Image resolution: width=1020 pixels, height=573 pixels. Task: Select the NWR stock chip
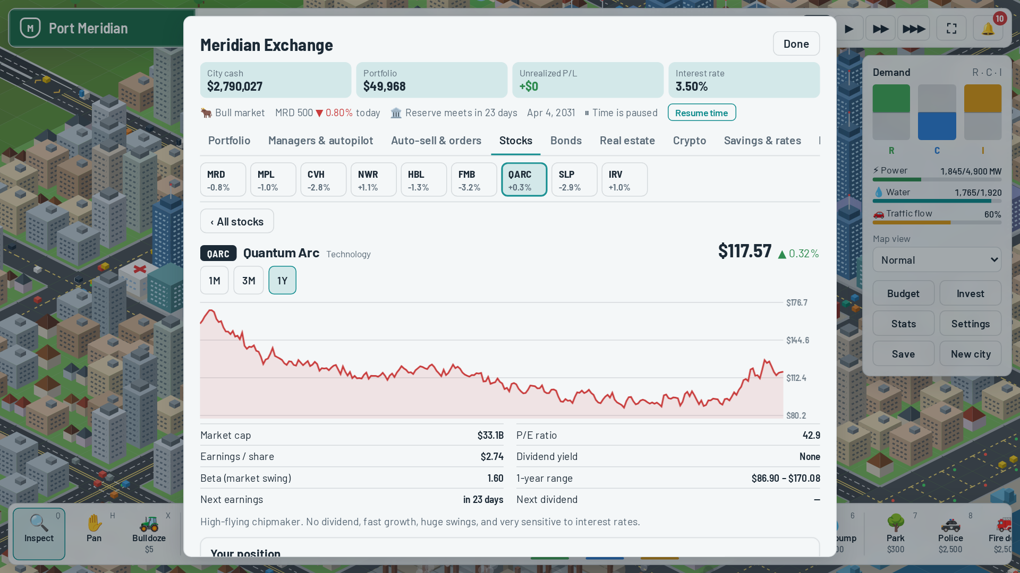373,180
